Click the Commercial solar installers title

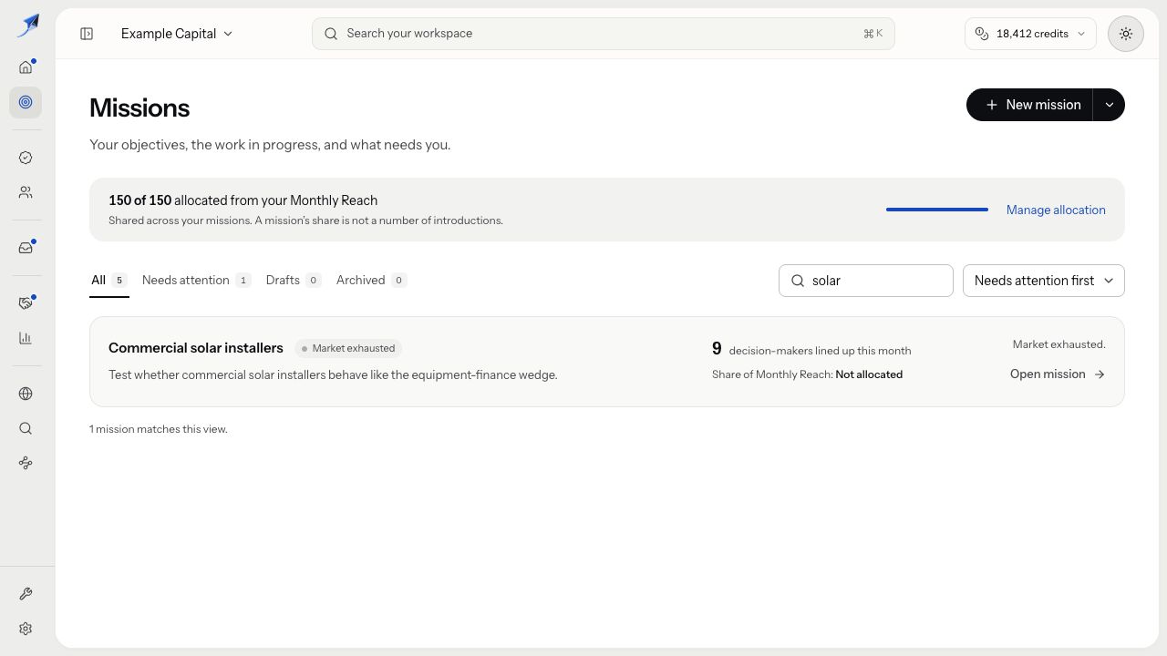pyautogui.click(x=196, y=348)
